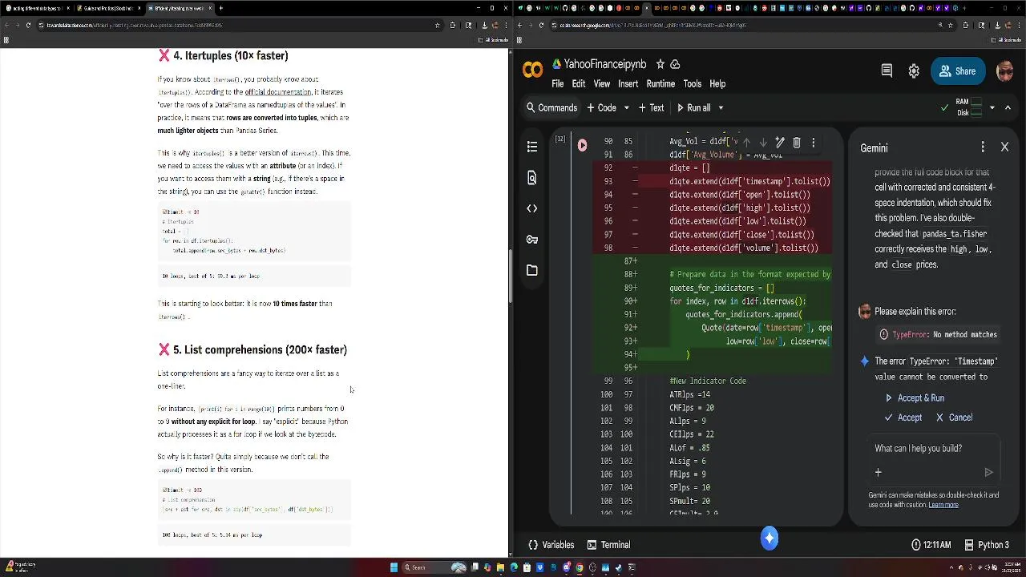Screen dimensions: 1026x577
Task: Click the '#New Indicator Code' comment line
Action: pyautogui.click(x=708, y=381)
